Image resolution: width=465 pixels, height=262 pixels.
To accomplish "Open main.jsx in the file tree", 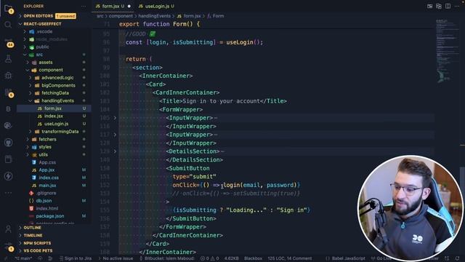I will coord(47,186).
